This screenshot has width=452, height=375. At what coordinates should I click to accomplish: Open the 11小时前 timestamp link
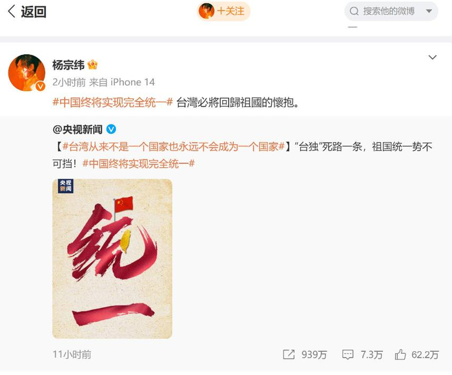click(72, 354)
